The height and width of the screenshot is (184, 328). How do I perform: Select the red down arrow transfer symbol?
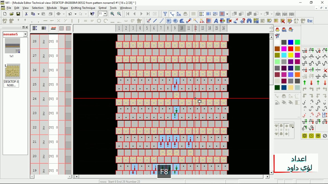311,83
